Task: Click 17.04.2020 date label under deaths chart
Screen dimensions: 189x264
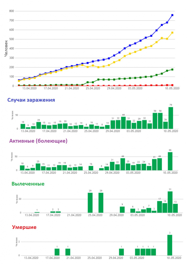Action: tap(52, 258)
